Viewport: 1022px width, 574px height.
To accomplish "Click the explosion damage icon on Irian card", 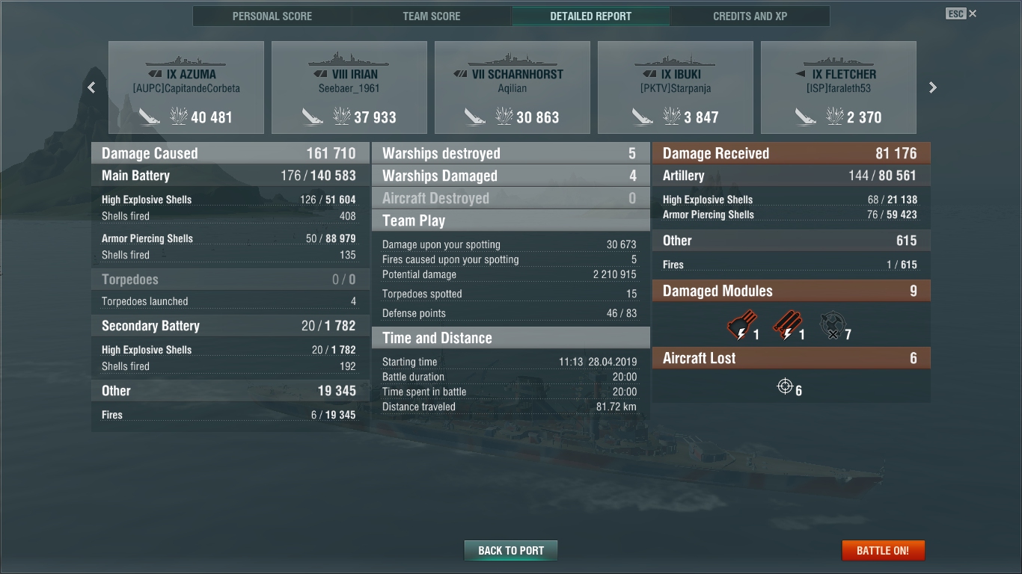I will tap(342, 116).
